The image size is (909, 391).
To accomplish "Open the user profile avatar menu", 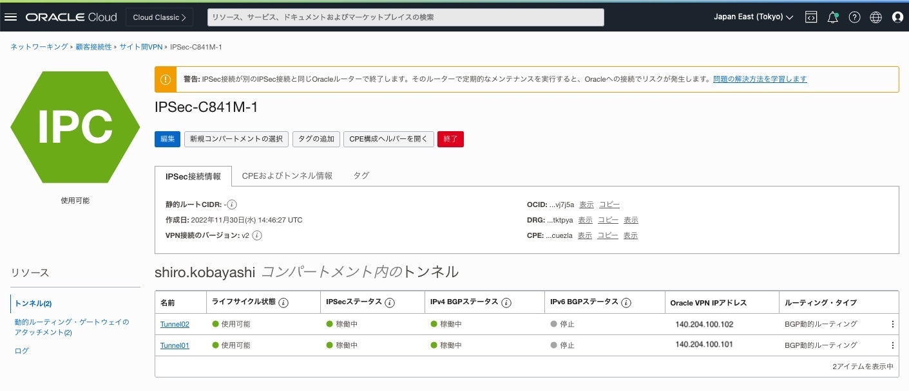I will [897, 17].
